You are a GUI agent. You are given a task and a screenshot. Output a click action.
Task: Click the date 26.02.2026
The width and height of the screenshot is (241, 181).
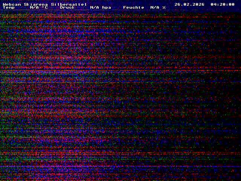(x=189, y=4)
